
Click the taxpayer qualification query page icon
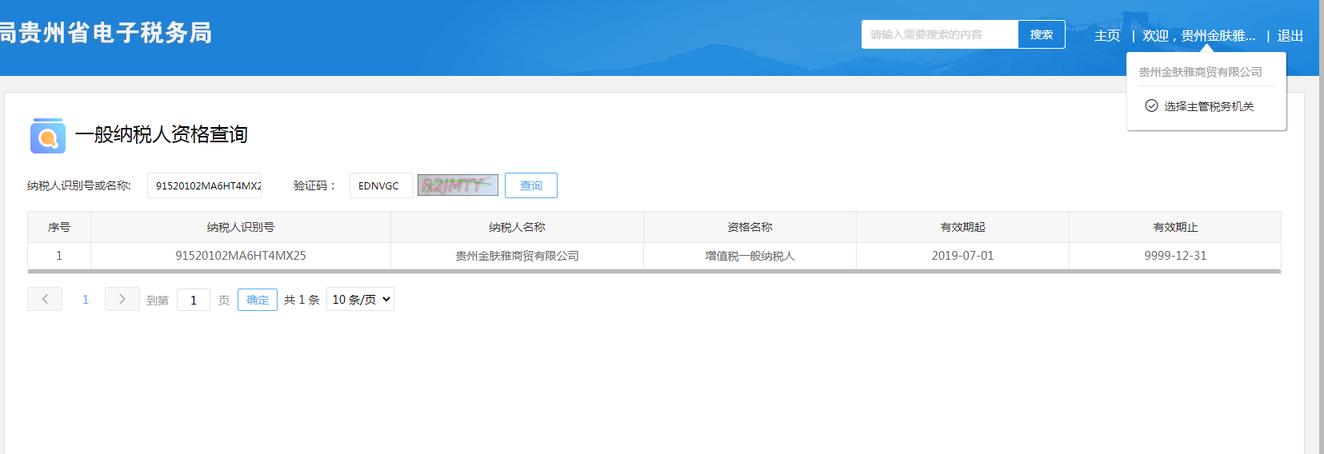click(x=48, y=136)
